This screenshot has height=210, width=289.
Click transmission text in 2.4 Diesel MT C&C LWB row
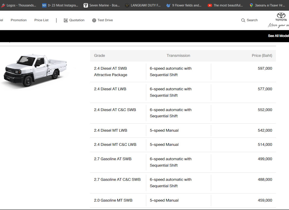point(164,144)
